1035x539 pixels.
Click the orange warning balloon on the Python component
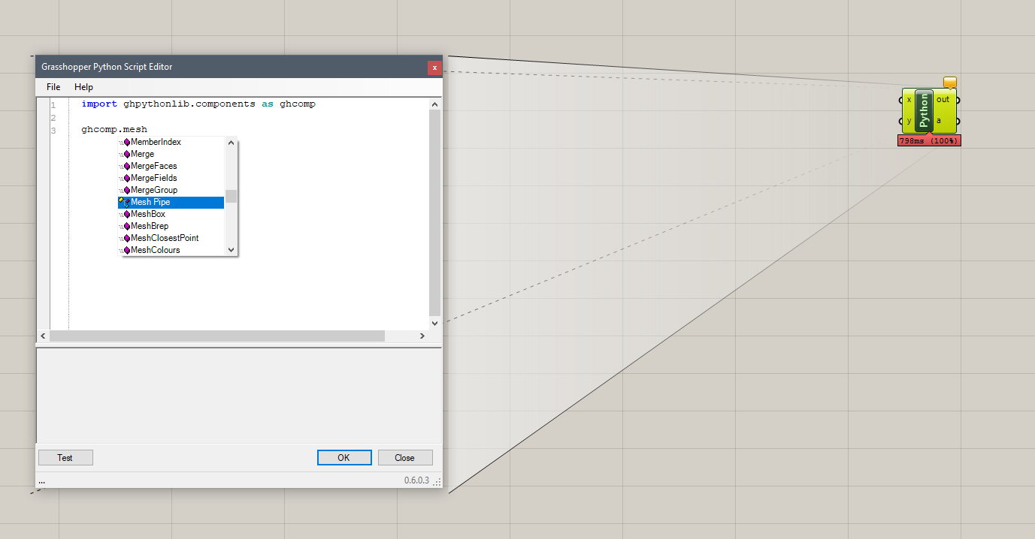(x=949, y=82)
